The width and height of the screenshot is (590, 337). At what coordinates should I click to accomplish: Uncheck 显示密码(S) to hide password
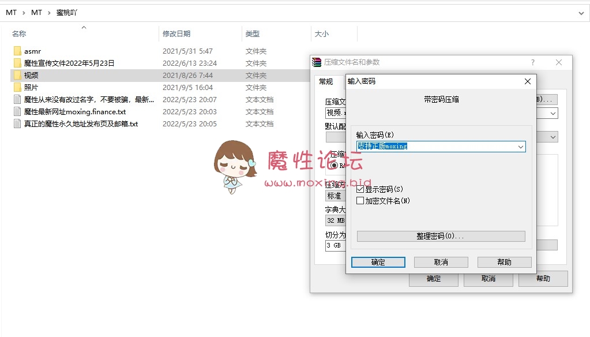(359, 188)
